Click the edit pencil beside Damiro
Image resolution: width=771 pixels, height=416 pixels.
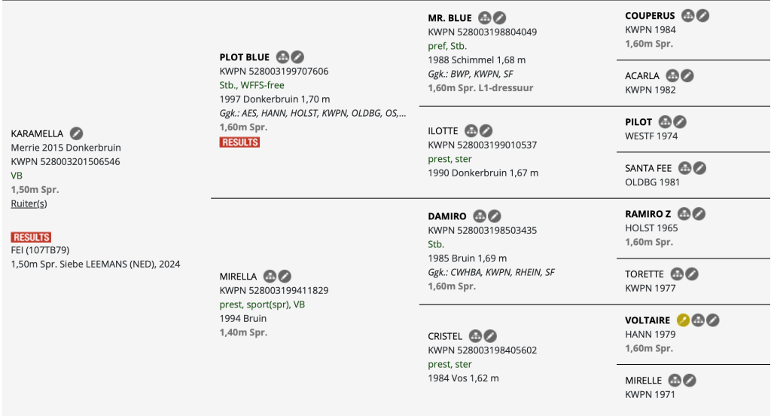tap(495, 216)
